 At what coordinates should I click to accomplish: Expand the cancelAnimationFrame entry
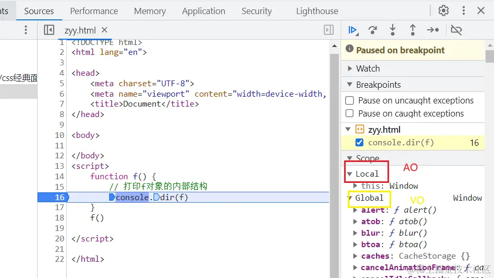355,268
